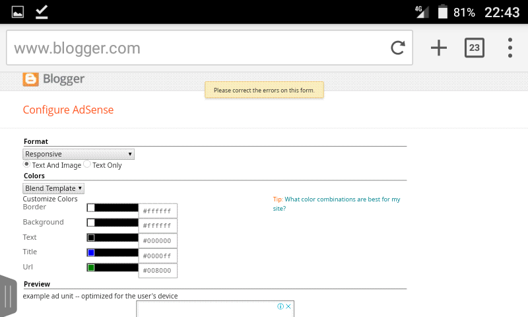Viewport: 528px width, 317px height.
Task: Edit the Title #0000ff hex field
Action: coord(158,256)
